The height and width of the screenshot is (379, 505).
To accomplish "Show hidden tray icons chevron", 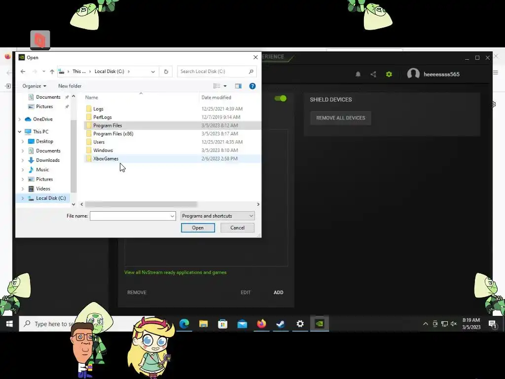I will (x=426, y=324).
